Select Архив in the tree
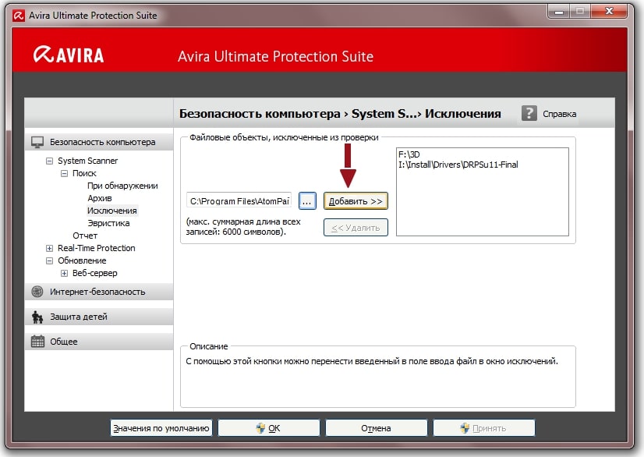 pos(99,199)
